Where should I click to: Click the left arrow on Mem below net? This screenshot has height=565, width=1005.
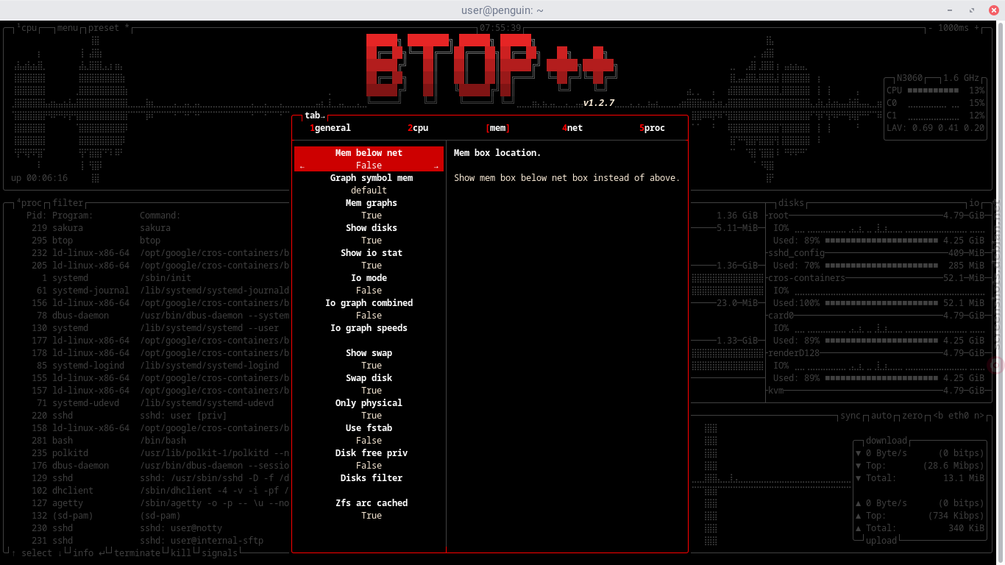[302, 166]
